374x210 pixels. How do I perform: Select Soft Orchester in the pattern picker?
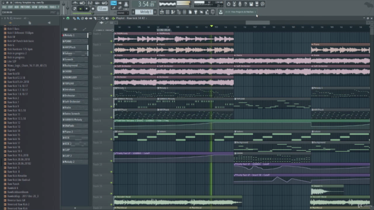click(75, 101)
